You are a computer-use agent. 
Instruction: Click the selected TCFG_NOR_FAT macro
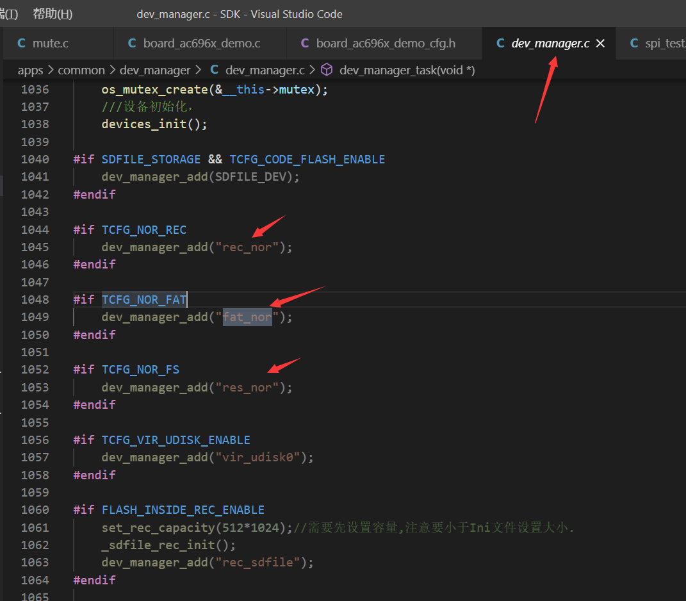click(144, 300)
